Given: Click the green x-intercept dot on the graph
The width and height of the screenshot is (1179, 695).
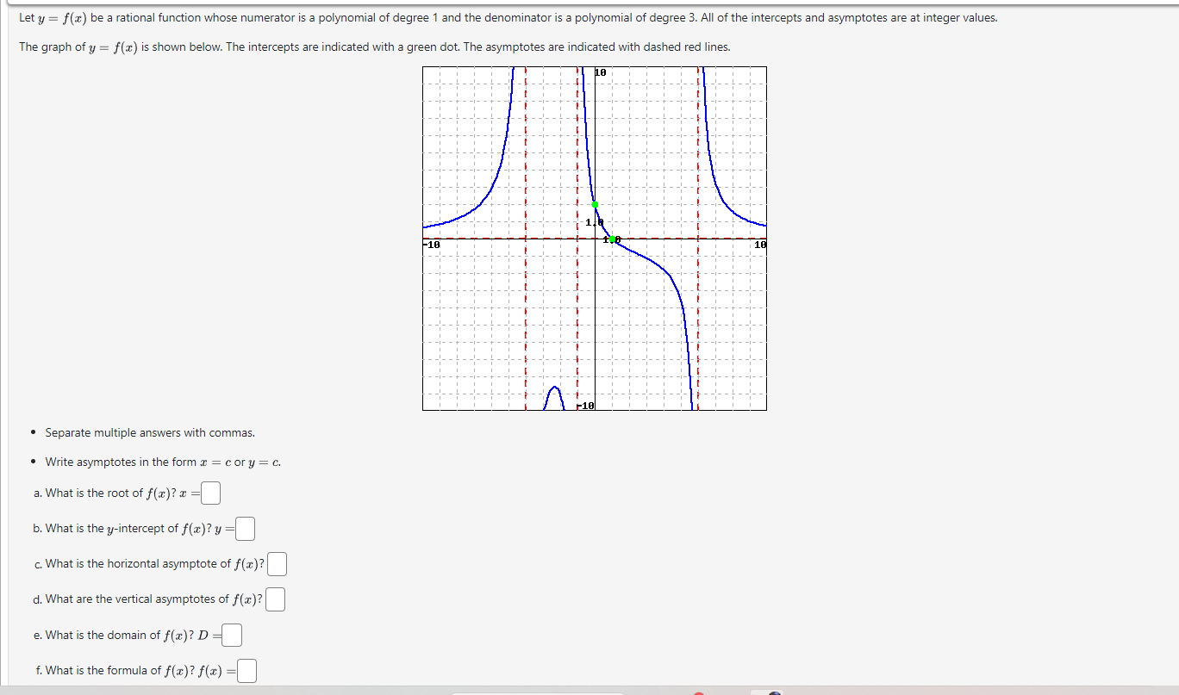Looking at the screenshot, I should click(x=612, y=239).
